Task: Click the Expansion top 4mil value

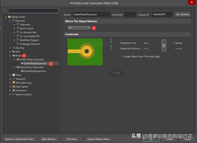Action: click(x=146, y=43)
